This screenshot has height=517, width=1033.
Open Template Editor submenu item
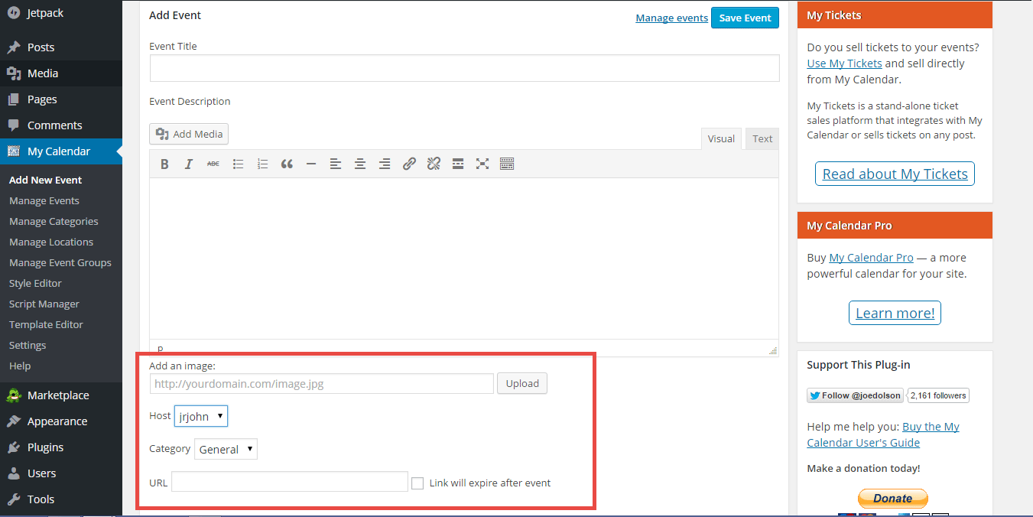pyautogui.click(x=46, y=324)
